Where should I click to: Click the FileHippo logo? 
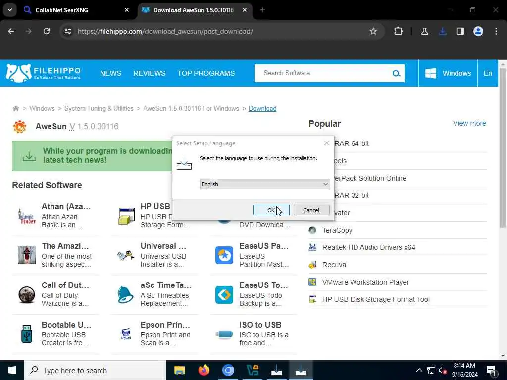click(43, 73)
